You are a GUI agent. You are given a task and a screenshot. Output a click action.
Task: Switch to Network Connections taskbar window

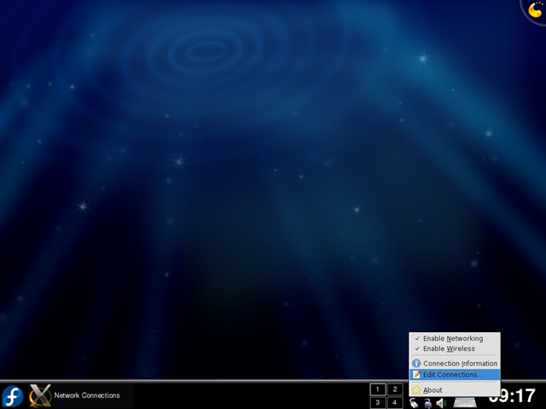(81, 395)
